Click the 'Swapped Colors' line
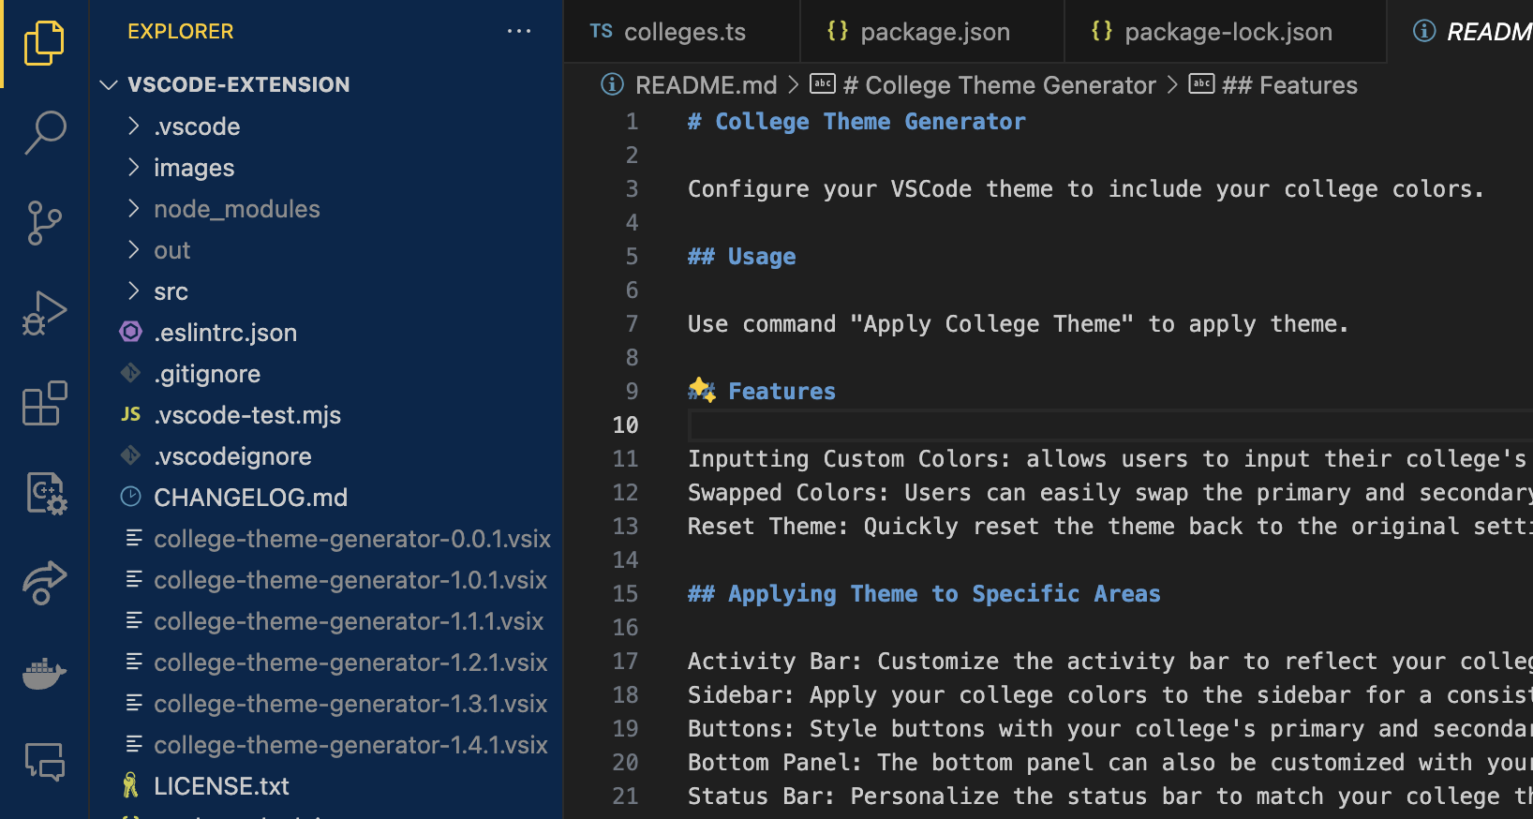 1109,493
